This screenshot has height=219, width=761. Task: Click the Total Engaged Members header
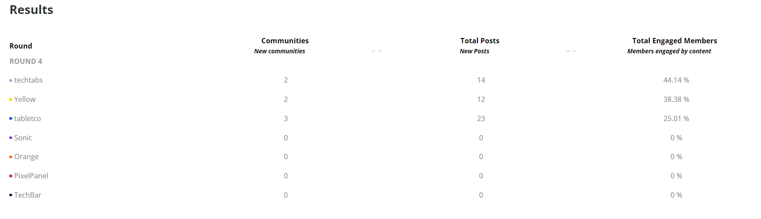674,41
